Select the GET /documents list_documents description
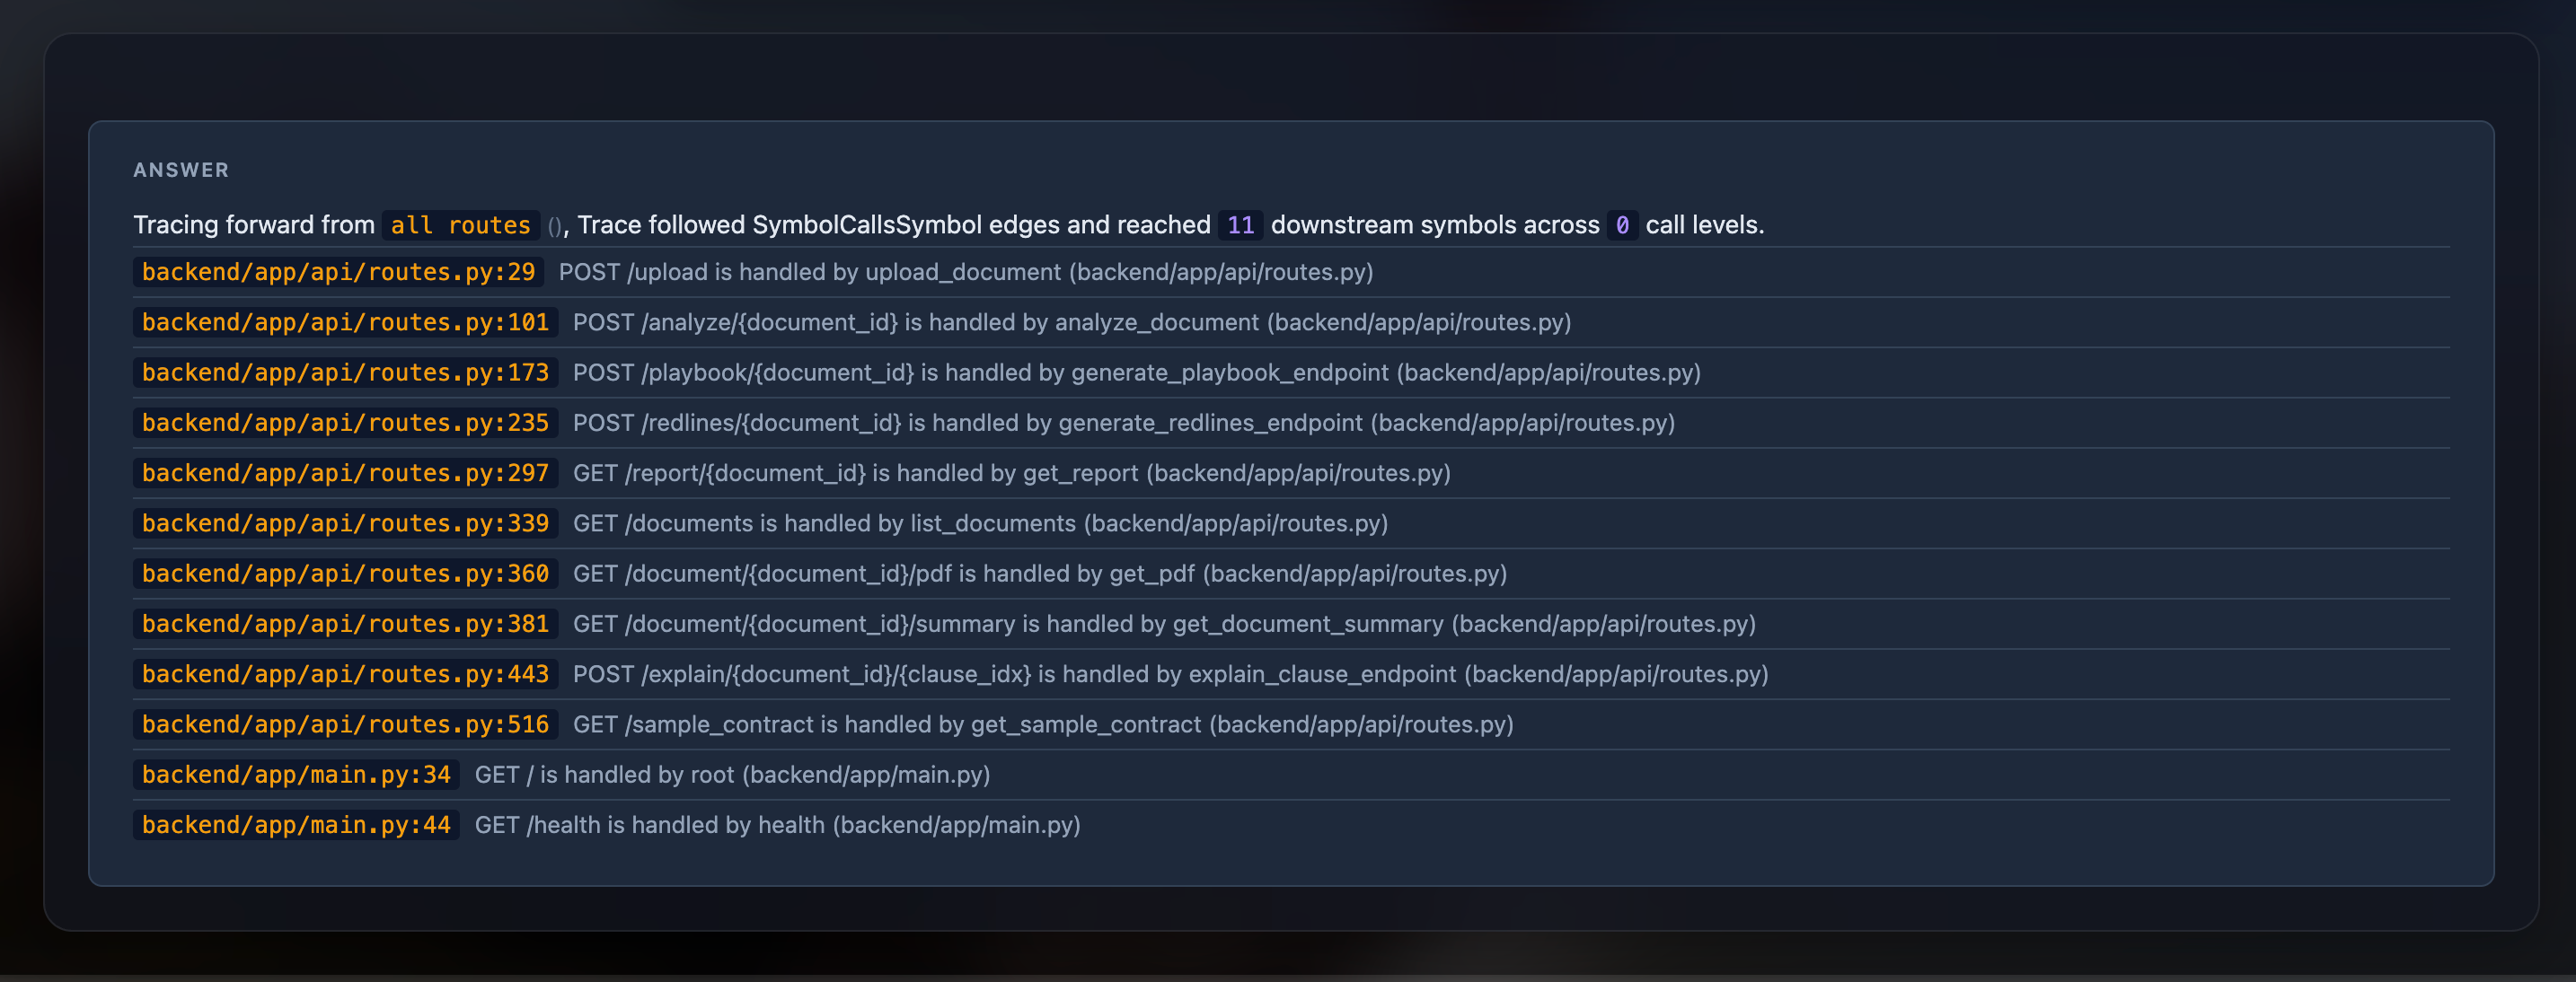The height and width of the screenshot is (982, 2576). click(980, 522)
